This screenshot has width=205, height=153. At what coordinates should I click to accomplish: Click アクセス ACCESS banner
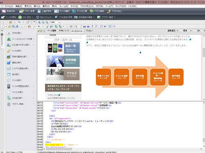coord(63,74)
